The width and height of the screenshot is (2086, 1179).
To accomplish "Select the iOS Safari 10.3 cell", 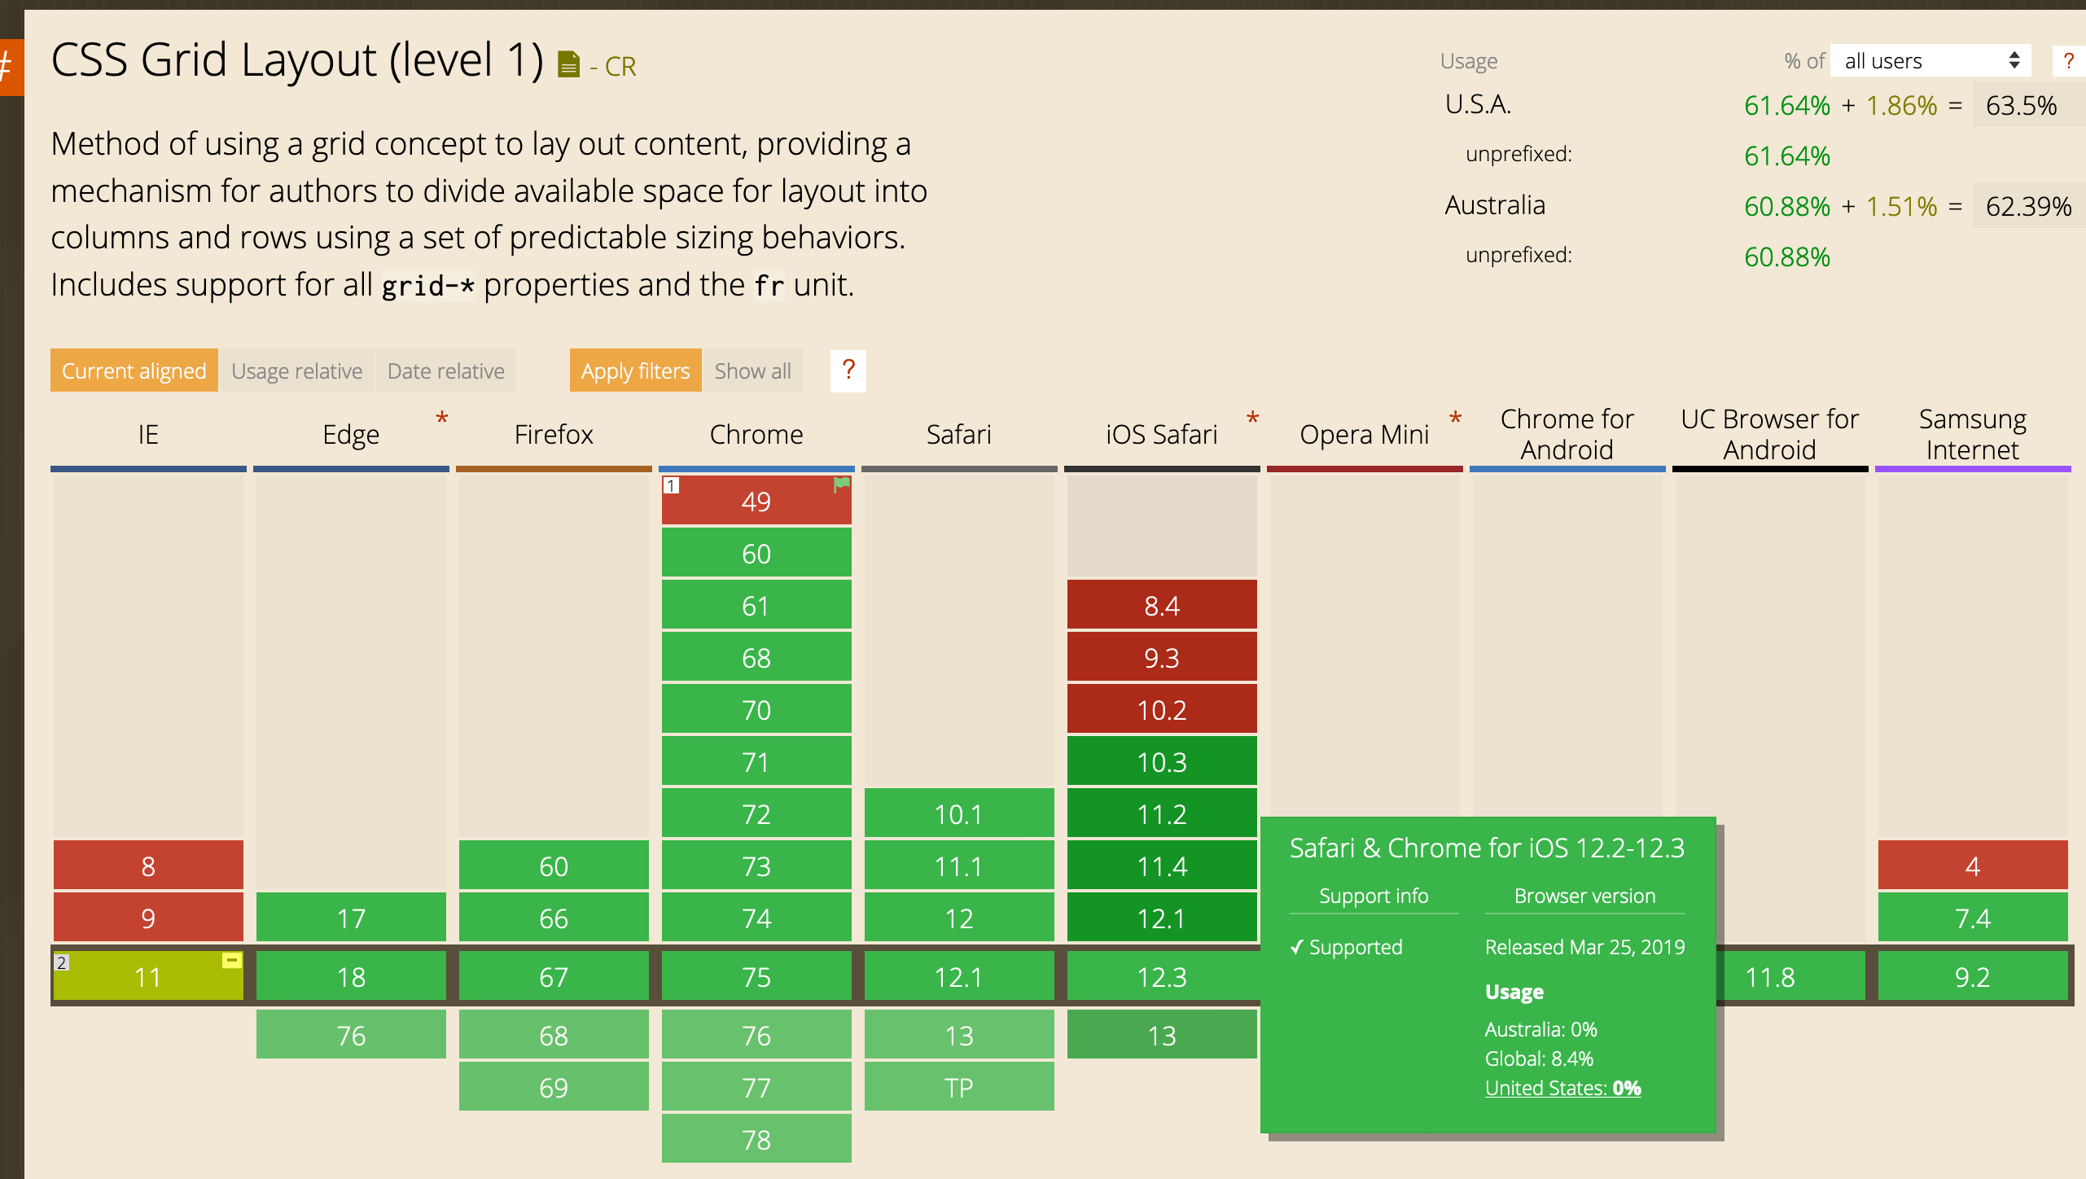I will (x=1162, y=761).
